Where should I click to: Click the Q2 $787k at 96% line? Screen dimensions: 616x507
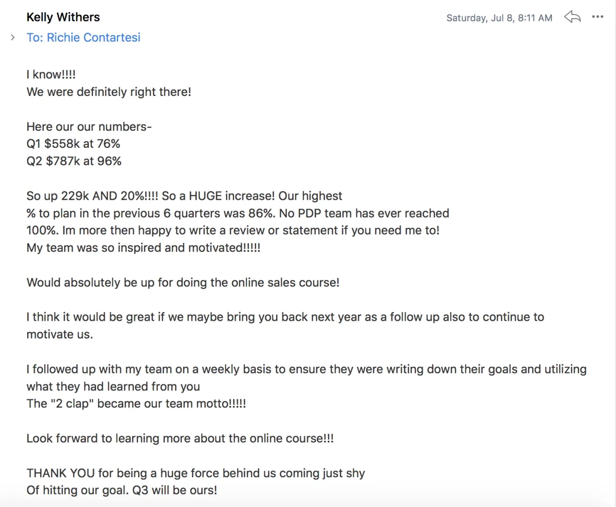click(74, 161)
